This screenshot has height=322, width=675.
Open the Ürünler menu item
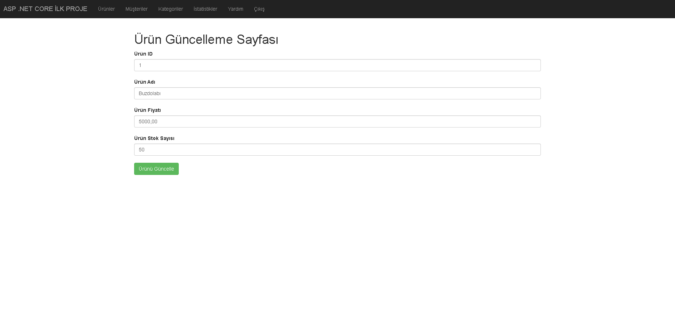(106, 9)
